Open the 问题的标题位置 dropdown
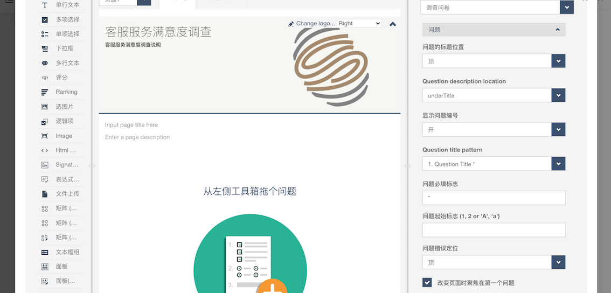The width and height of the screenshot is (611, 293). (558, 61)
